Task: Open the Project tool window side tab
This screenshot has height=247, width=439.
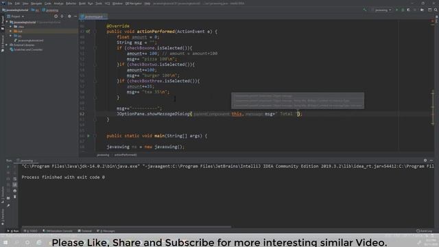Action: (3, 23)
